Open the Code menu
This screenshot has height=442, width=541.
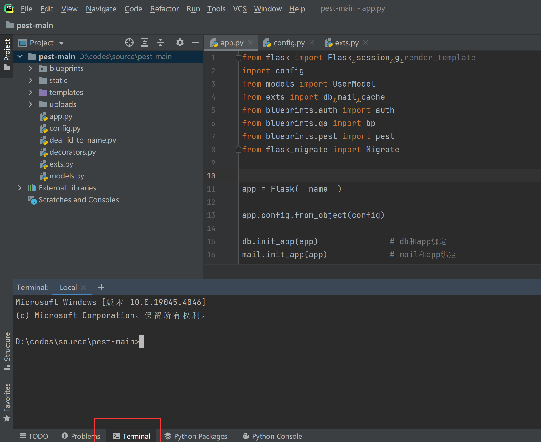[x=133, y=9]
